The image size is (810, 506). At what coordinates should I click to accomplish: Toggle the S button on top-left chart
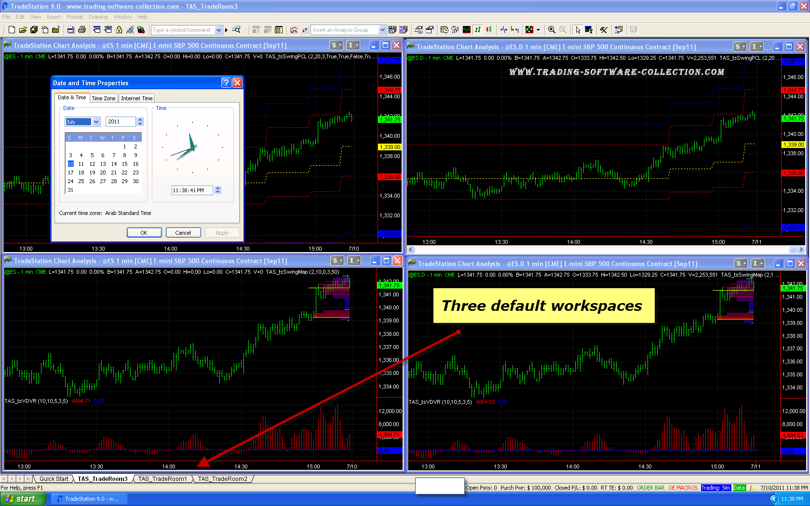click(x=336, y=45)
